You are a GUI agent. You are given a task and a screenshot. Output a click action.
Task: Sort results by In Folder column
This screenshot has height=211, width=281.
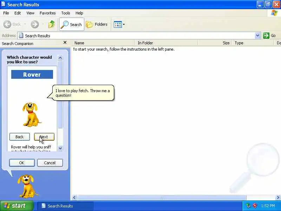coord(166,43)
